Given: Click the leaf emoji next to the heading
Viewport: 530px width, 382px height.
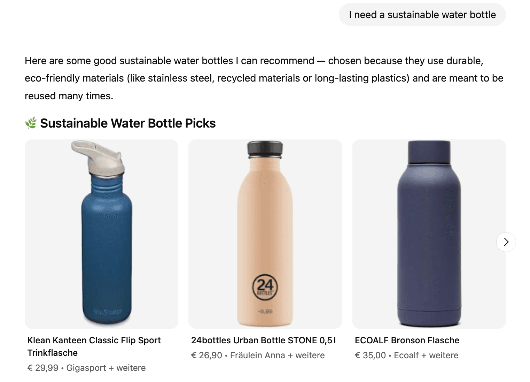Looking at the screenshot, I should [x=31, y=123].
